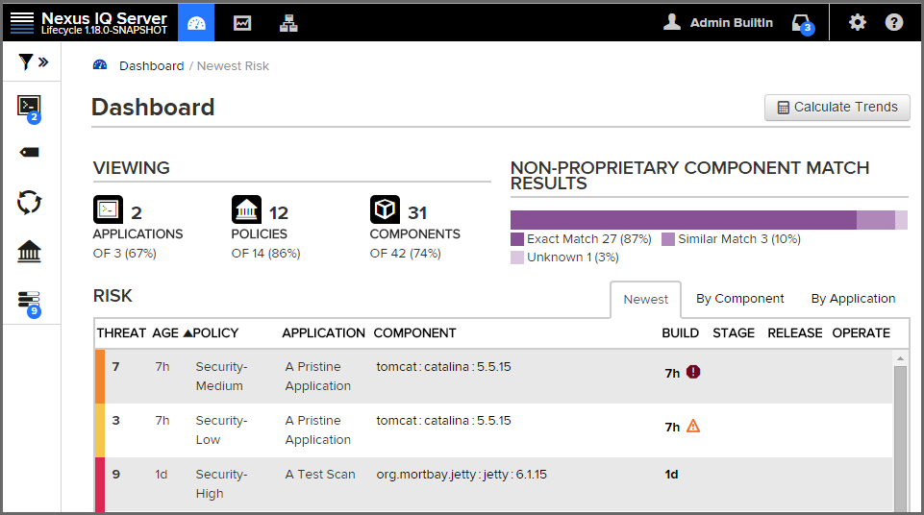Select the Security-Medium policy row

tap(494, 377)
